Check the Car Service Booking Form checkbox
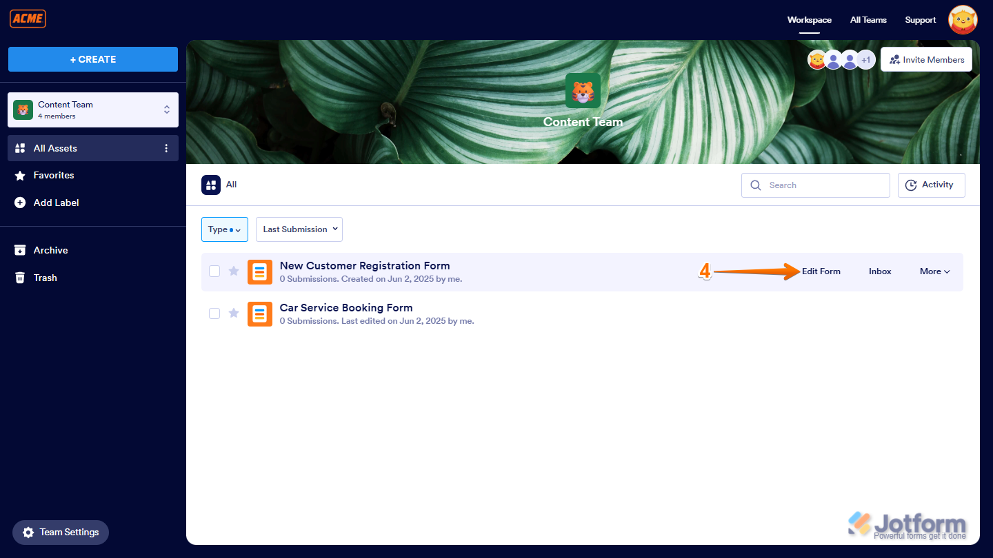Image resolution: width=993 pixels, height=558 pixels. point(214,313)
